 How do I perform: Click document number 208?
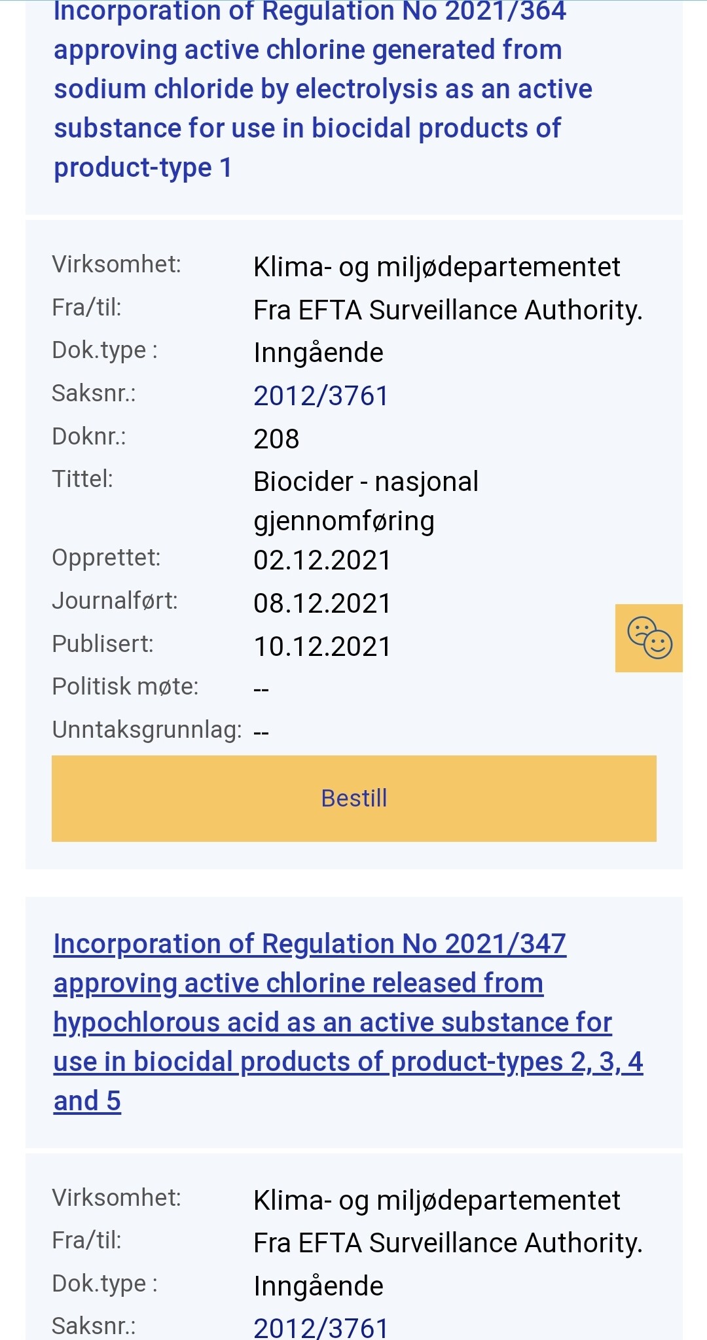point(276,439)
